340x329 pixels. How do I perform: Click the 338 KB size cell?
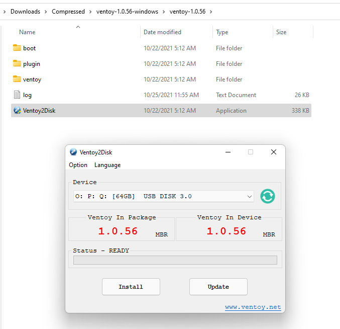(300, 111)
